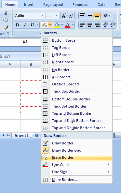Select column B header
121x193 pixels.
pyautogui.click(x=31, y=64)
